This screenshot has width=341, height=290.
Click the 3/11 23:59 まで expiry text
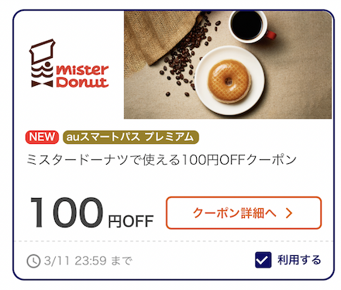pyautogui.click(x=88, y=261)
